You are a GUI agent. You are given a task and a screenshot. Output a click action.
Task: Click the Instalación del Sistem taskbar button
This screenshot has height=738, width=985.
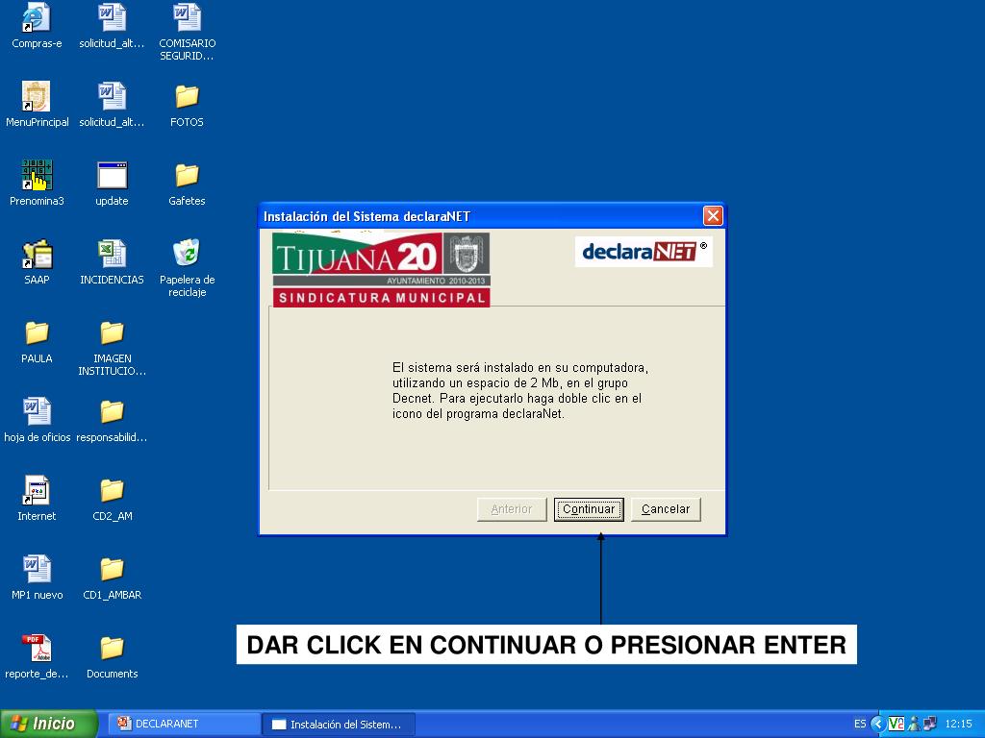pyautogui.click(x=340, y=725)
